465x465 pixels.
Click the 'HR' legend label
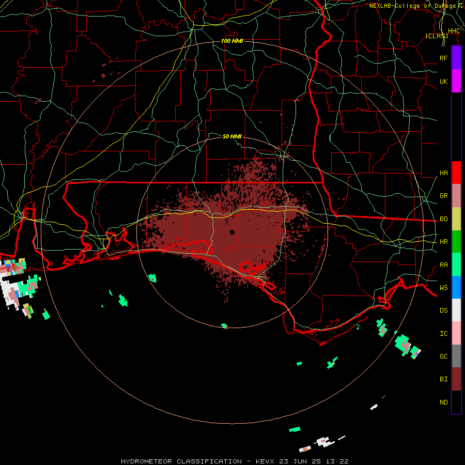pos(443,242)
